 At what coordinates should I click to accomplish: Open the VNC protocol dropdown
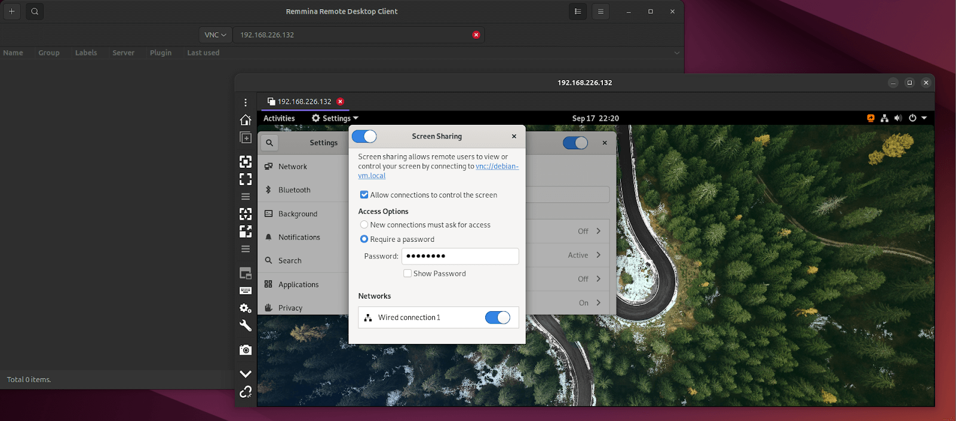click(x=215, y=35)
